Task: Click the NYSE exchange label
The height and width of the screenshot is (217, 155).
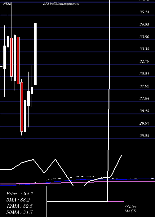Action: point(7,4)
